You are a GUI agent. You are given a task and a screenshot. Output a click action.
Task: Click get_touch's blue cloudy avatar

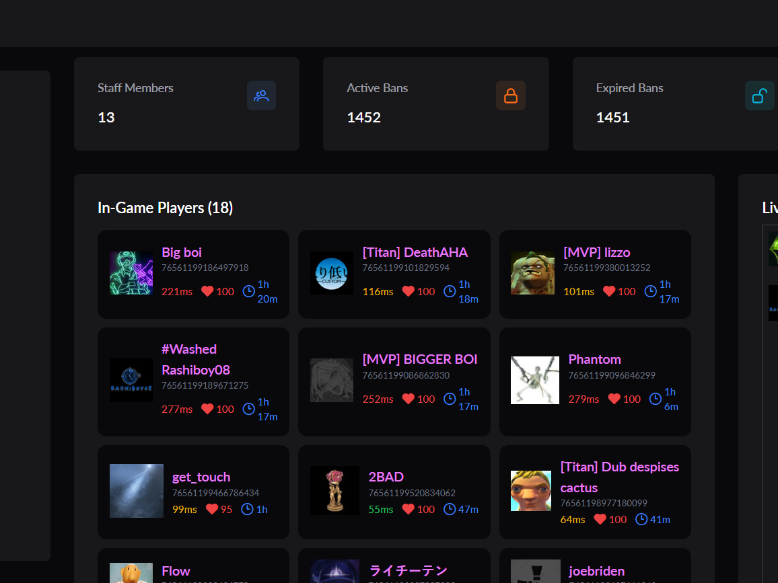137,491
